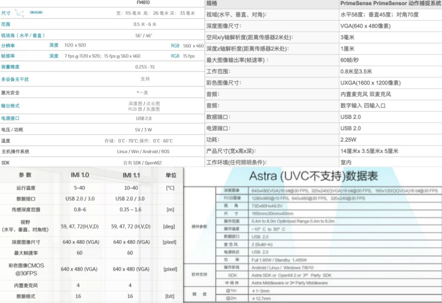This screenshot has height=303, width=442.
Task: Select Astra SDK or OpenNI 2 text
Action: (x=273, y=275)
